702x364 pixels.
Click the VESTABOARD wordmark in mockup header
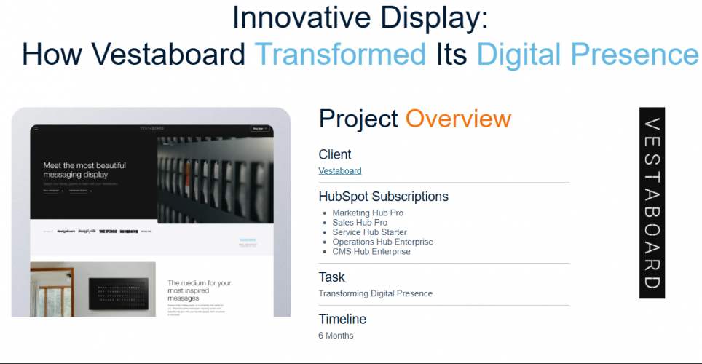click(151, 129)
